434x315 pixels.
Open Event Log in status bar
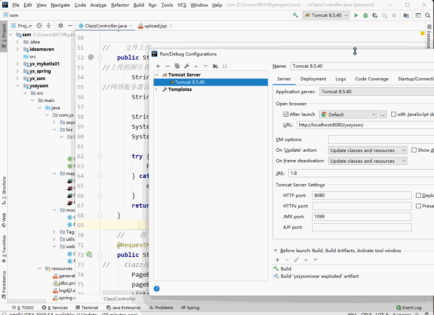409,308
